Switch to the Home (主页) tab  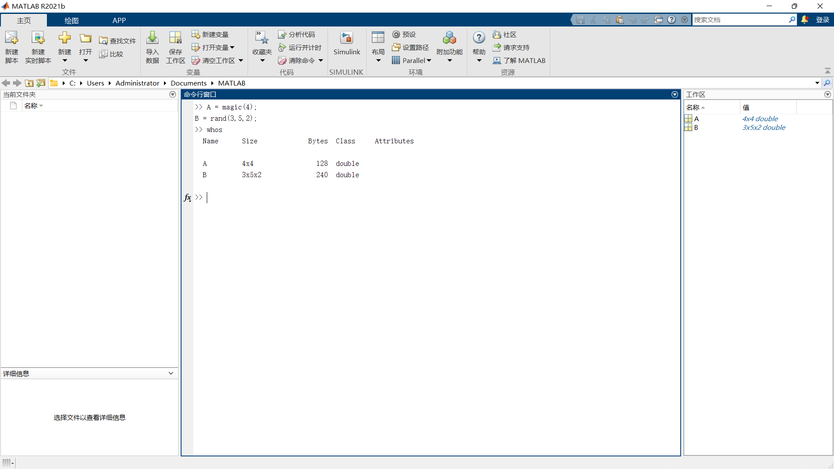[24, 20]
